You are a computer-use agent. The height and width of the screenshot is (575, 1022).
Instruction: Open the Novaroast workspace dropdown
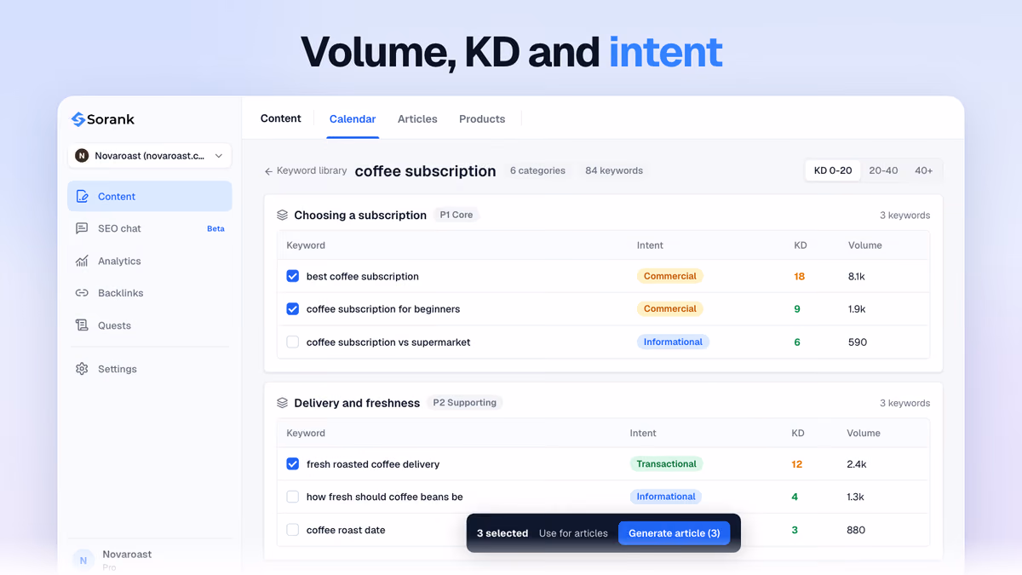tap(149, 156)
